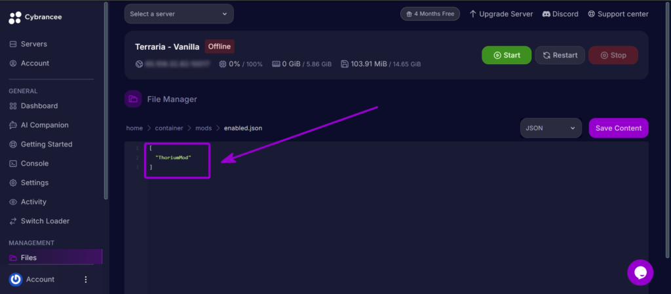Click the Stop server button
This screenshot has width=671, height=294.
[613, 55]
